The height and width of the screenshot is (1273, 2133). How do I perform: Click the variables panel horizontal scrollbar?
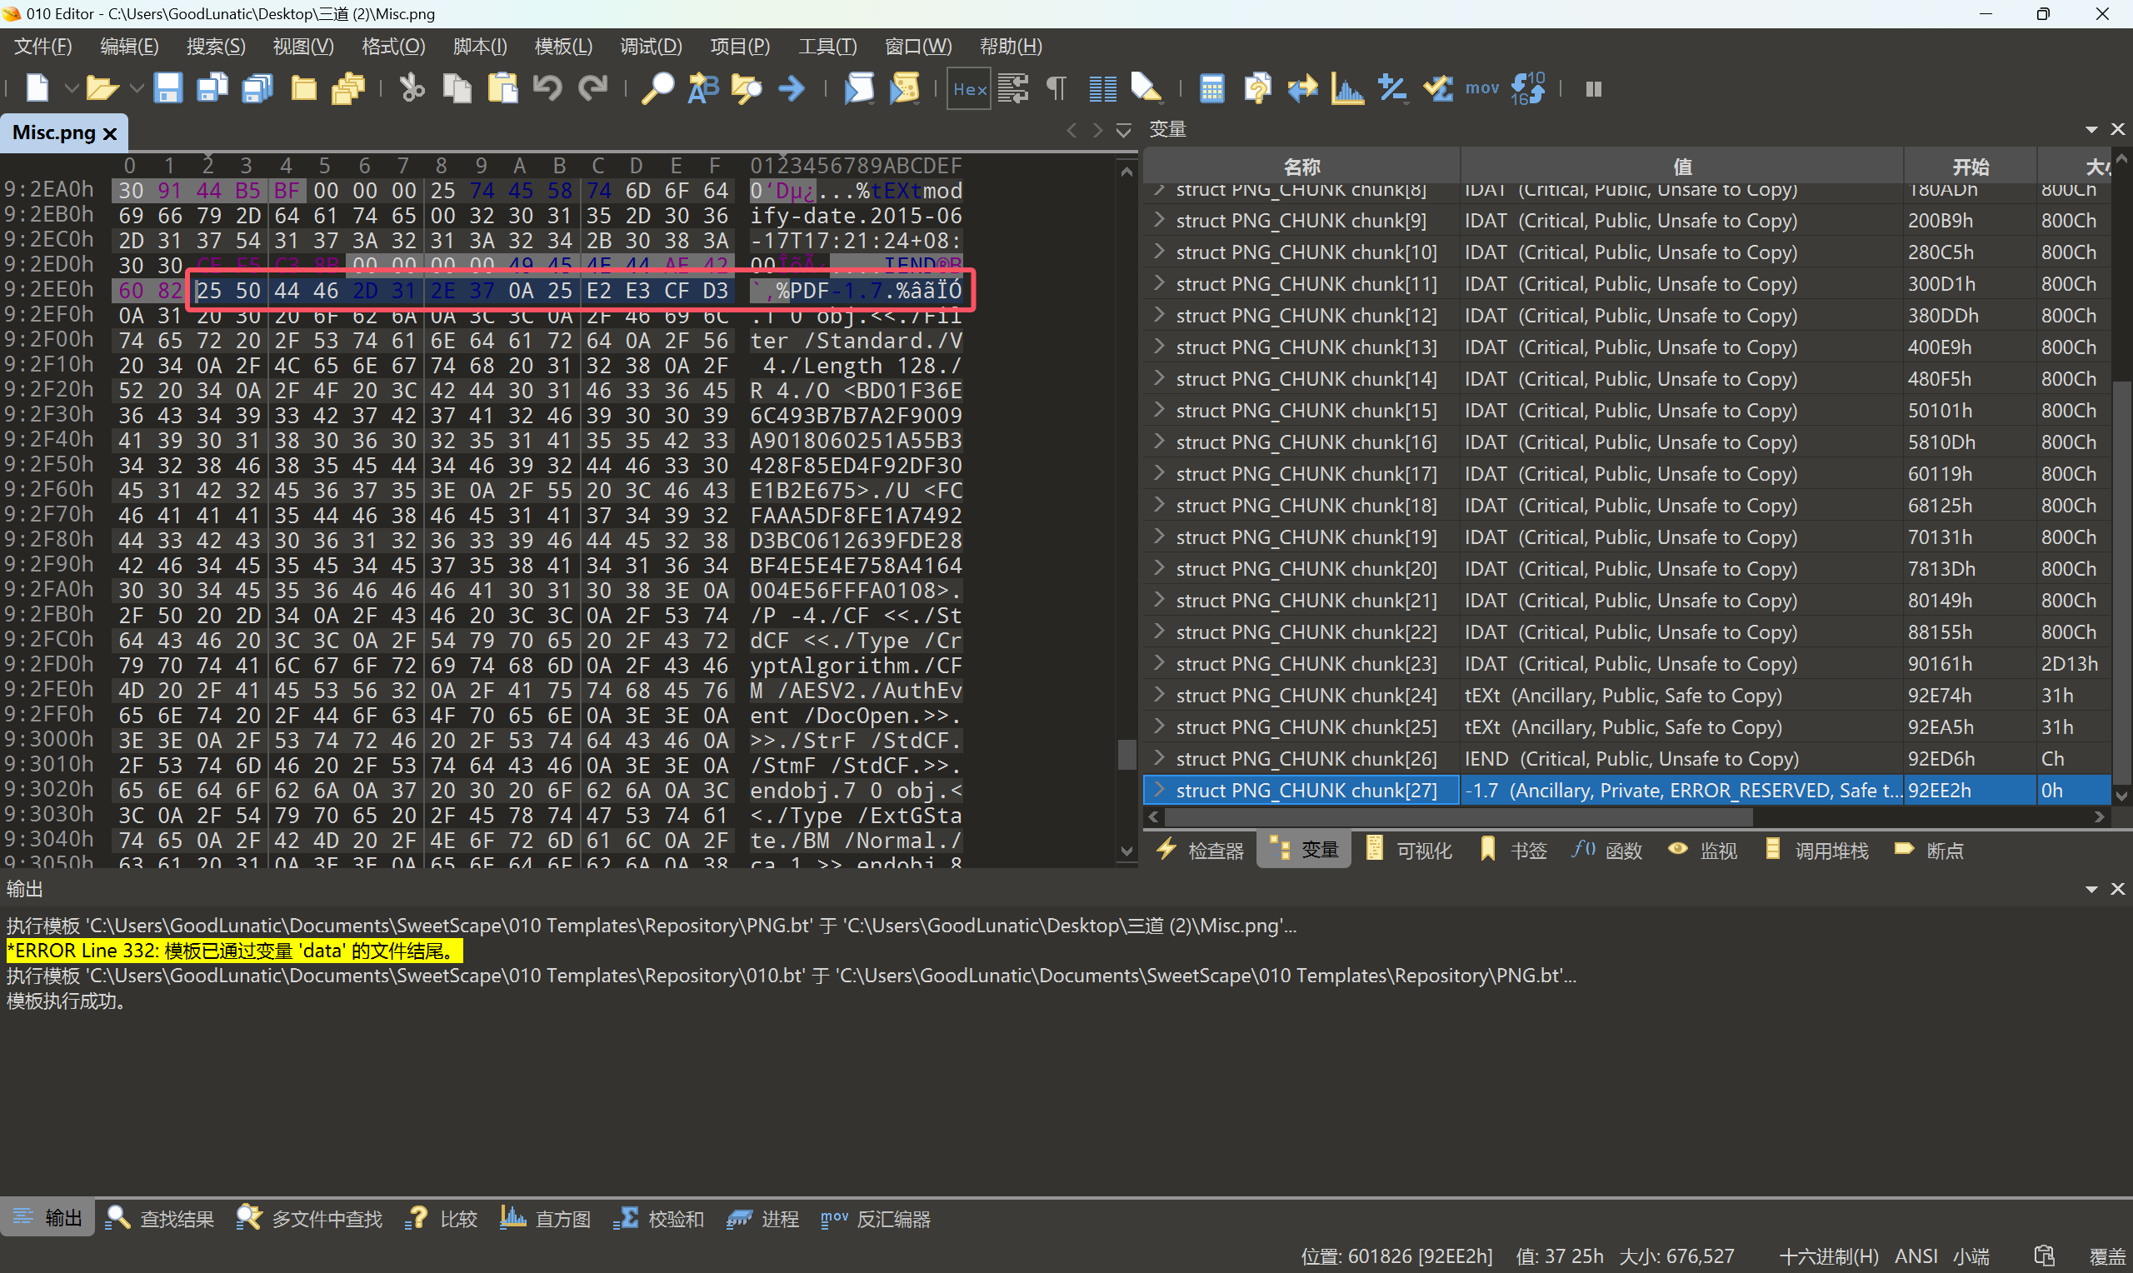pyautogui.click(x=1458, y=816)
